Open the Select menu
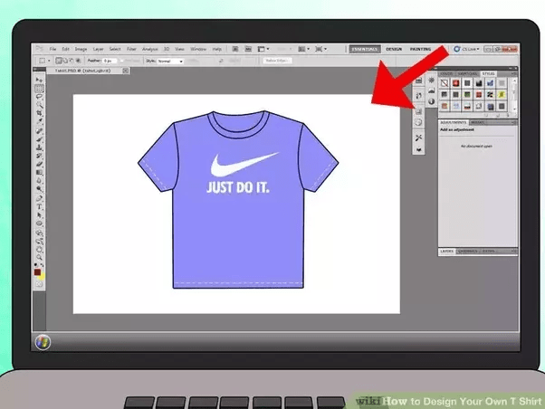 point(115,49)
